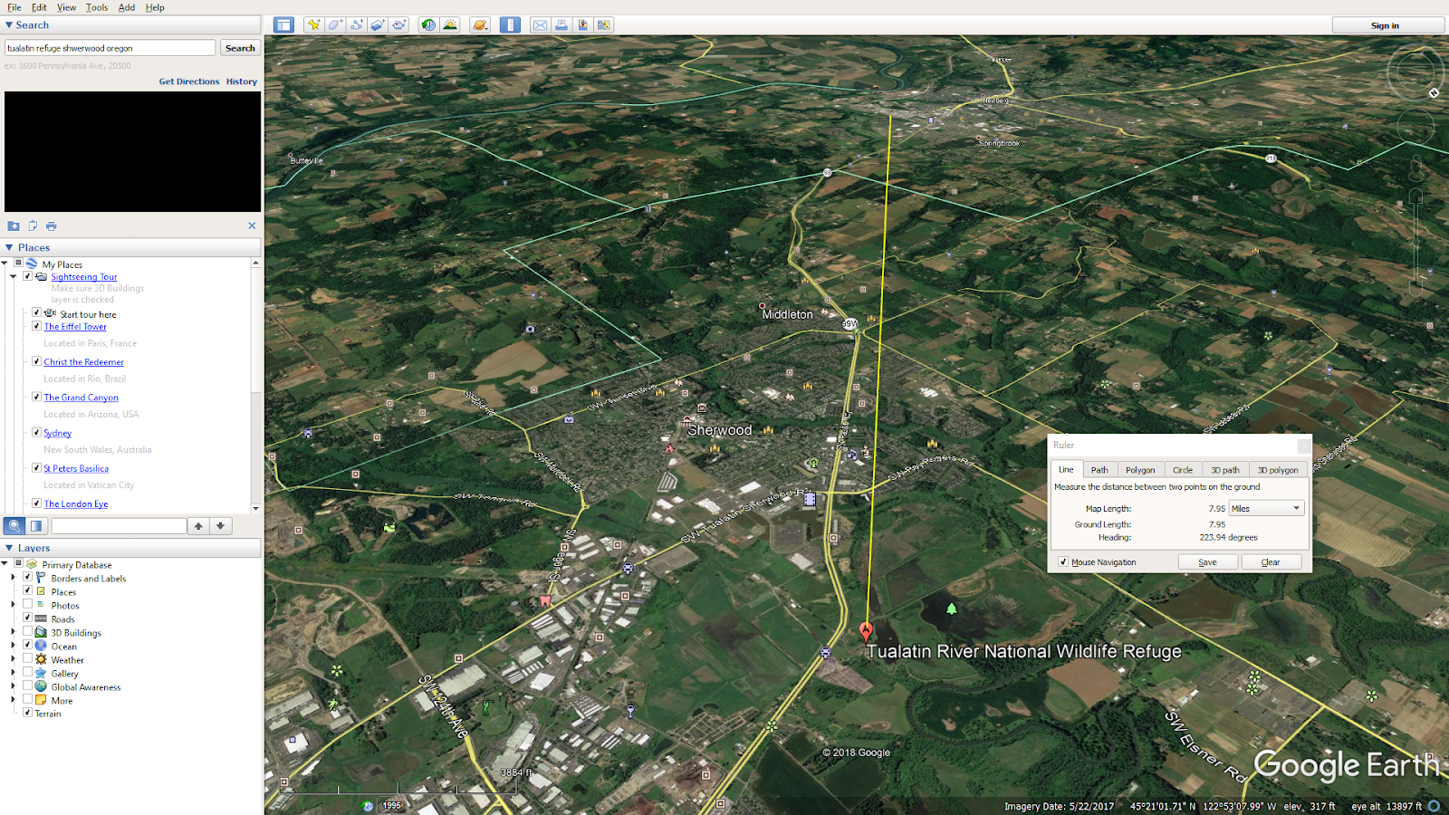The width and height of the screenshot is (1449, 815).
Task: Switch to the Polygon tab in Ruler
Action: coord(1140,470)
